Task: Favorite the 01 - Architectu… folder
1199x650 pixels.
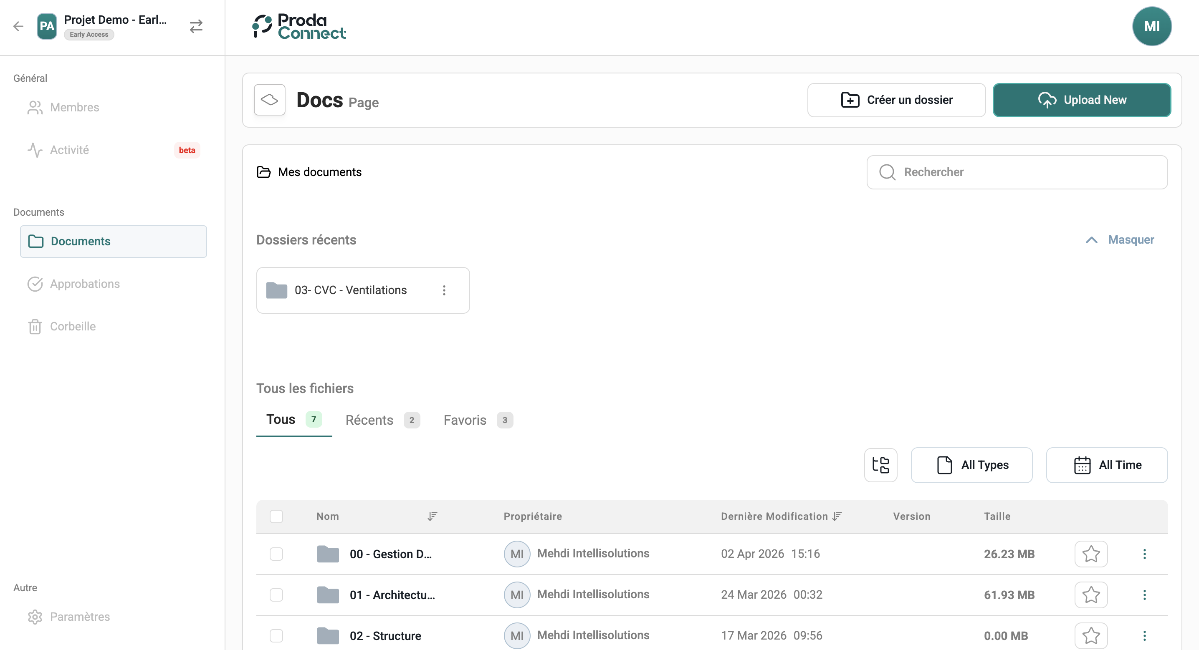Action: [1091, 595]
